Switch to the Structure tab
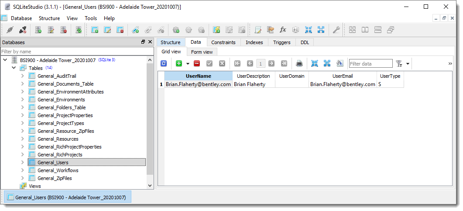The height and width of the screenshot is (211, 463). tap(170, 42)
